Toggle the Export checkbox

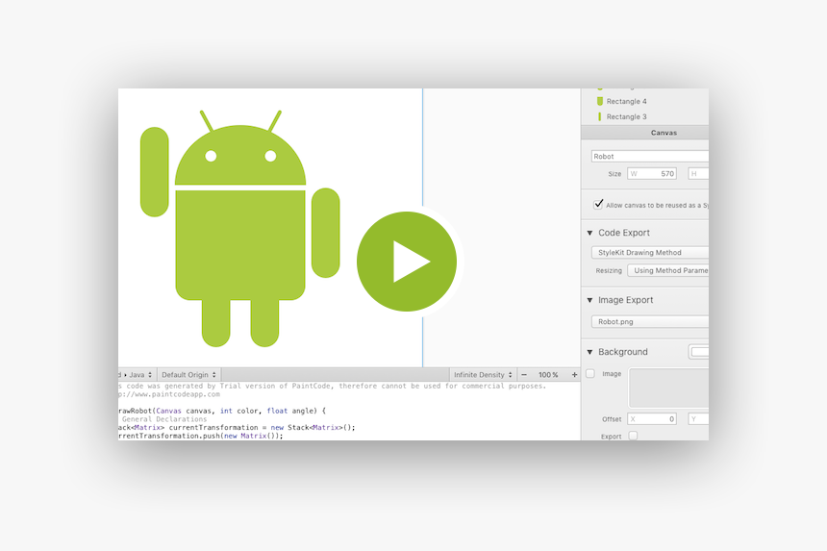tap(634, 436)
